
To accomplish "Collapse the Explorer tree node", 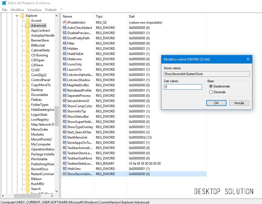I will [17, 16].
